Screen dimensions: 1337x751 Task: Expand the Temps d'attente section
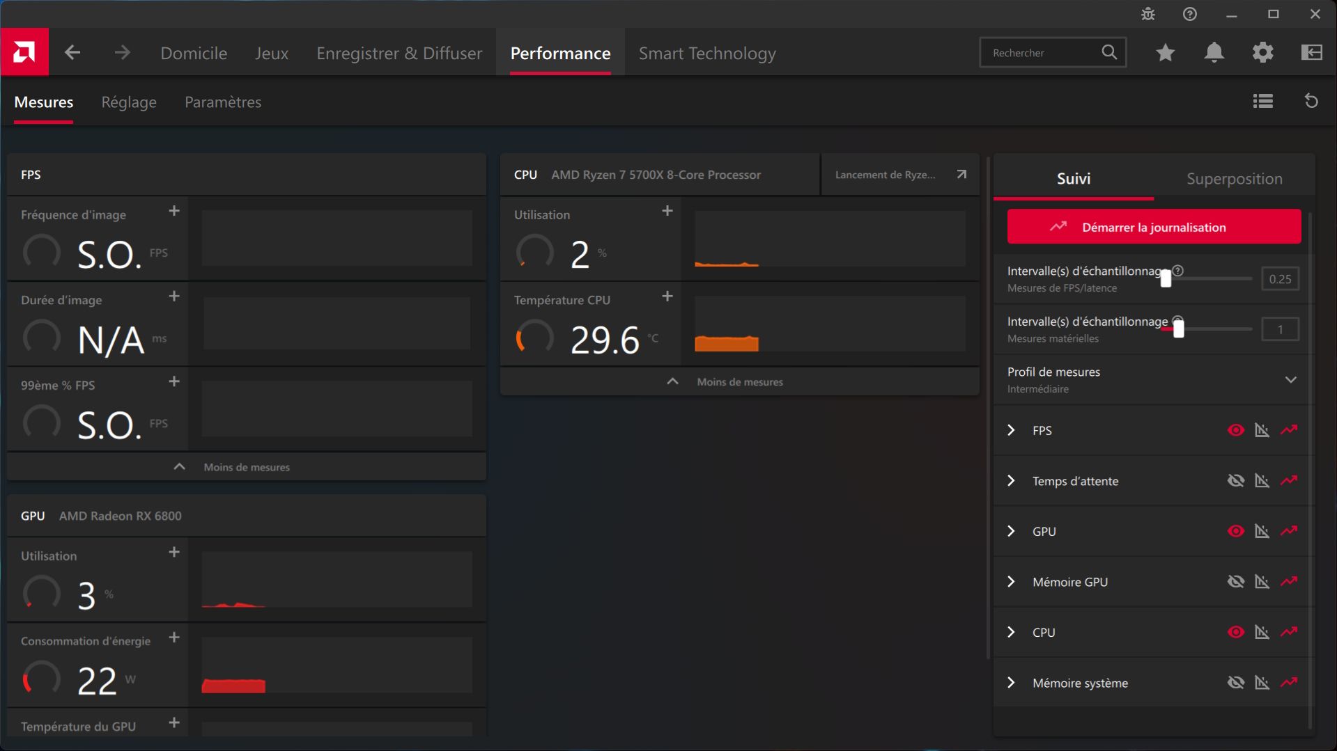[x=1012, y=480]
